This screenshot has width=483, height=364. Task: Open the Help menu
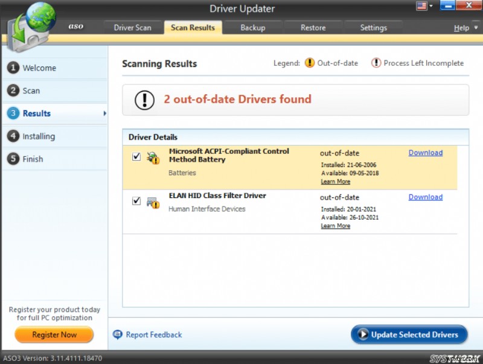pos(461,28)
